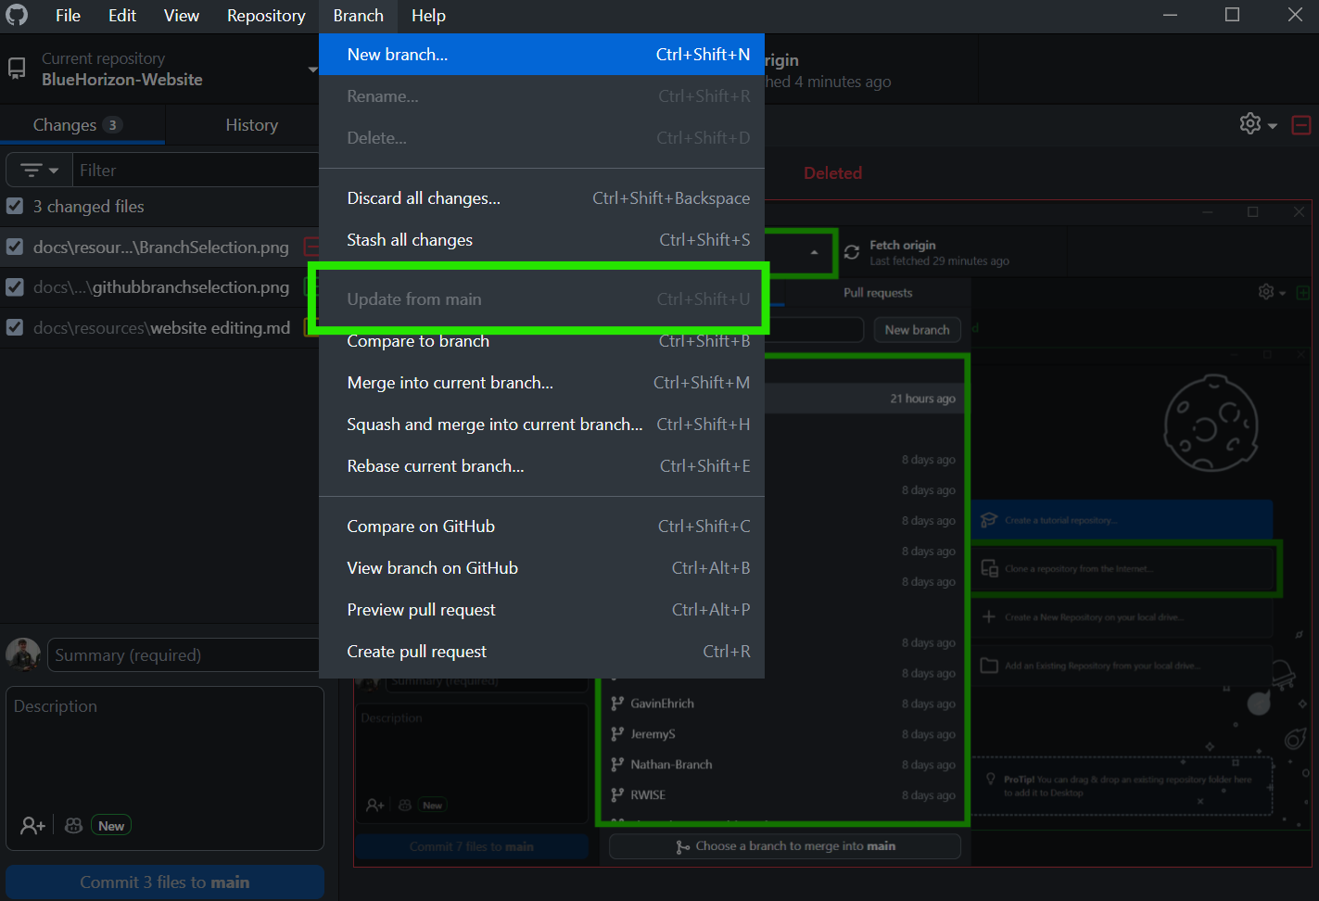Select the githubbranchselection.png file row
The image size is (1319, 901).
point(160,287)
